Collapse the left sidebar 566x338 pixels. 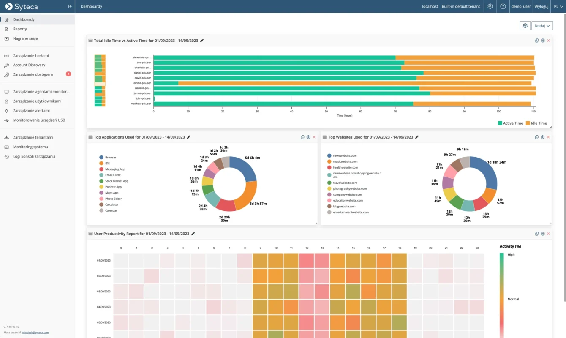[69, 6]
